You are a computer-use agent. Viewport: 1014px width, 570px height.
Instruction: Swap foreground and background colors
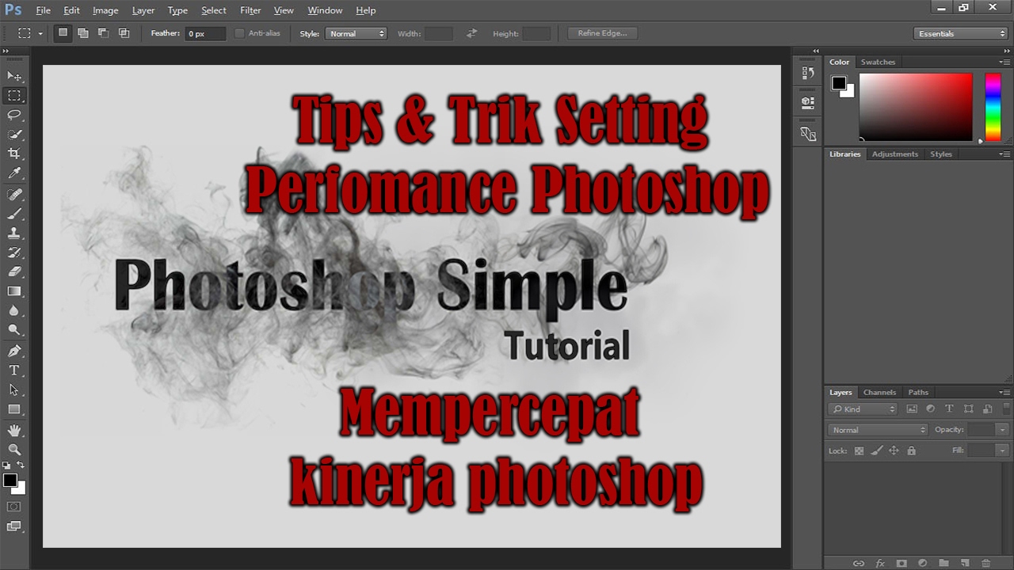[21, 465]
